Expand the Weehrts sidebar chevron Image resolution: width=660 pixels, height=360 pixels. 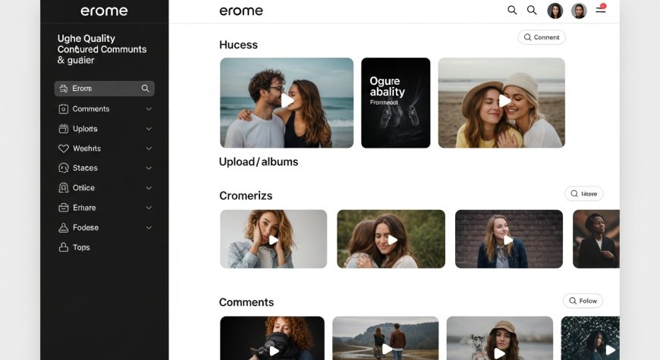click(x=149, y=149)
